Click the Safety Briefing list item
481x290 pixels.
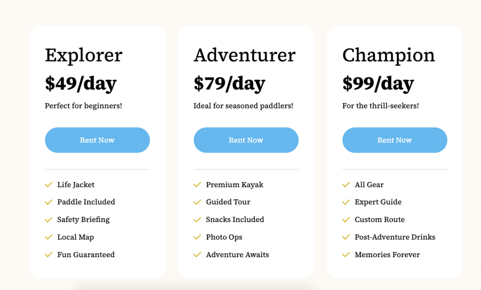point(84,220)
